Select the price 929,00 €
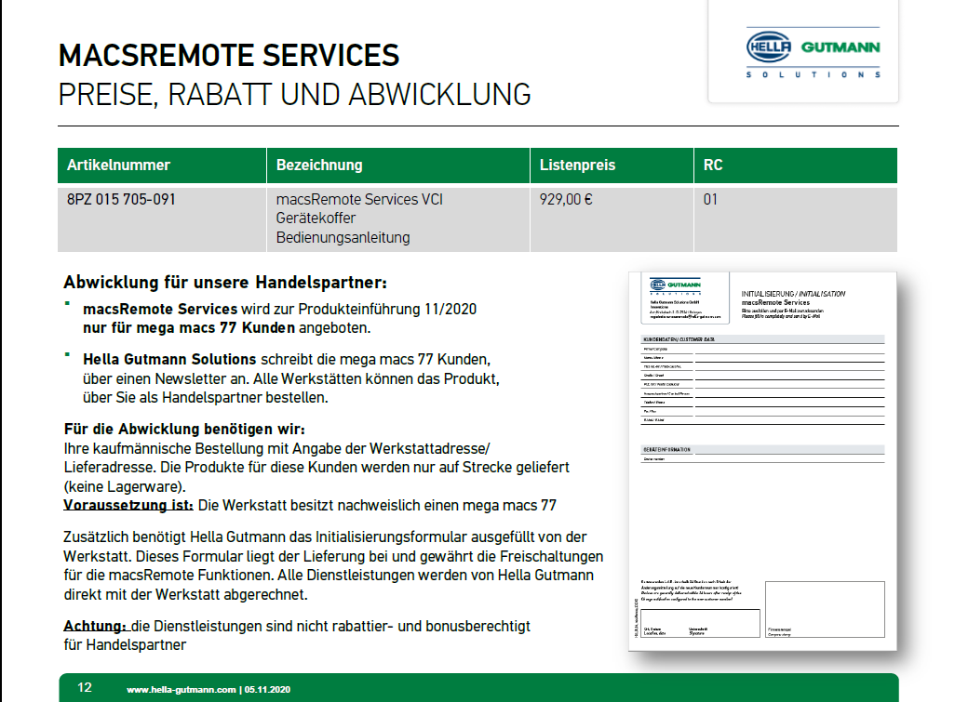Image resolution: width=955 pixels, height=702 pixels. [566, 200]
